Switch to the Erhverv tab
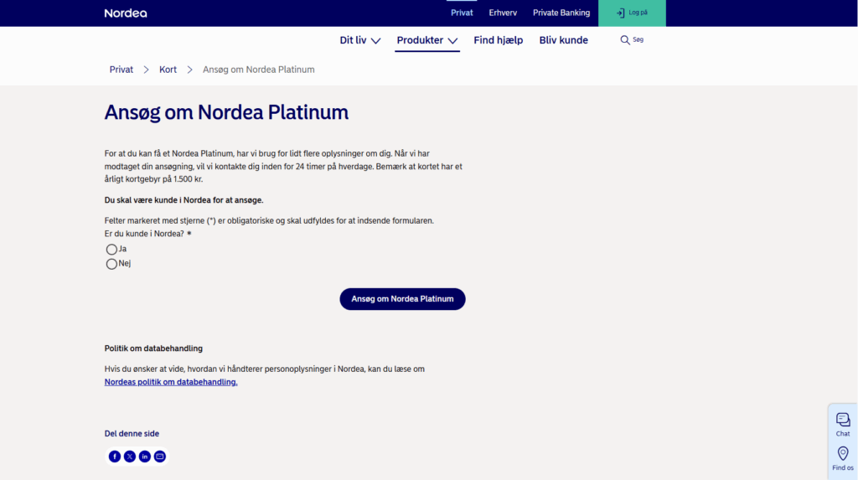858x480 pixels. [x=503, y=13]
